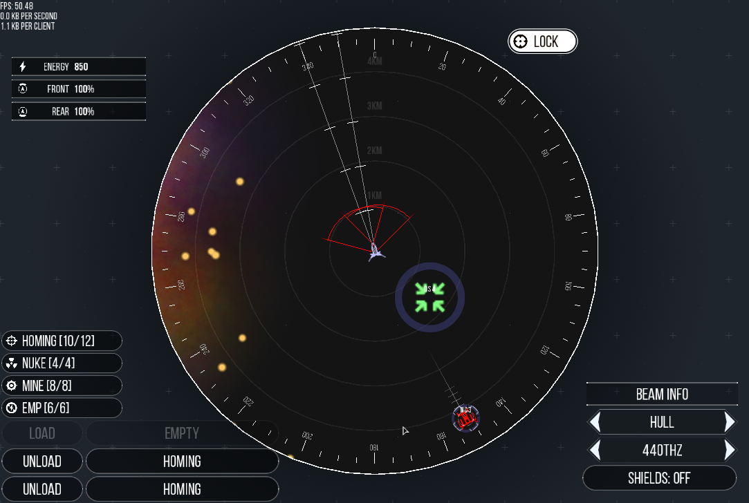Click the green arrows marker on radar
Viewport: 749px width, 503px height.
(x=429, y=297)
